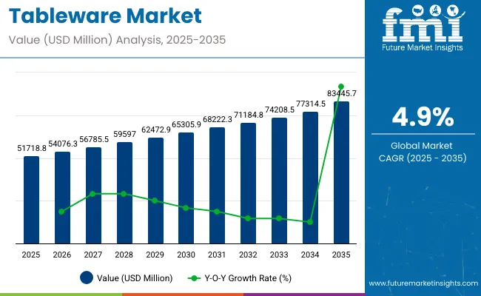The height and width of the screenshot is (296, 481).
Task: Click the 4.9% CAGR figure
Action: click(x=423, y=117)
